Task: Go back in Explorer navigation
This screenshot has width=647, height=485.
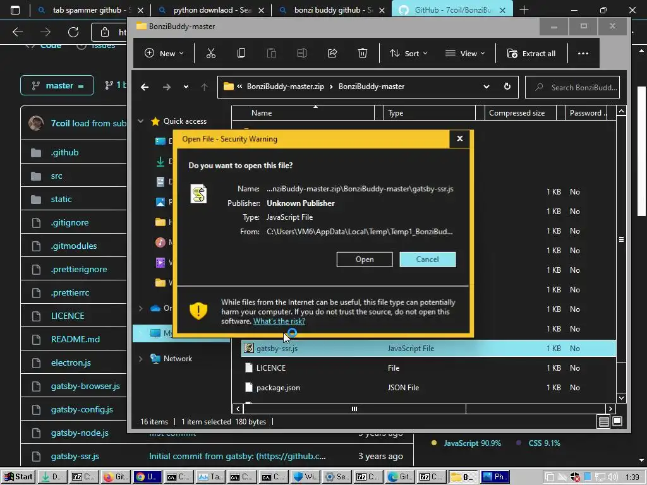Action: coord(145,87)
